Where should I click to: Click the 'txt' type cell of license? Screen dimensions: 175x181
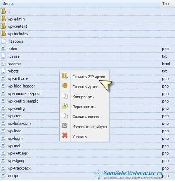[x=165, y=56]
